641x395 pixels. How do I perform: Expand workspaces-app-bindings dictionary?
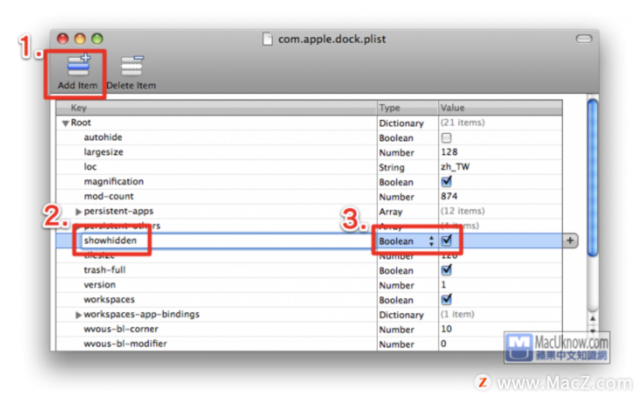[x=79, y=315]
